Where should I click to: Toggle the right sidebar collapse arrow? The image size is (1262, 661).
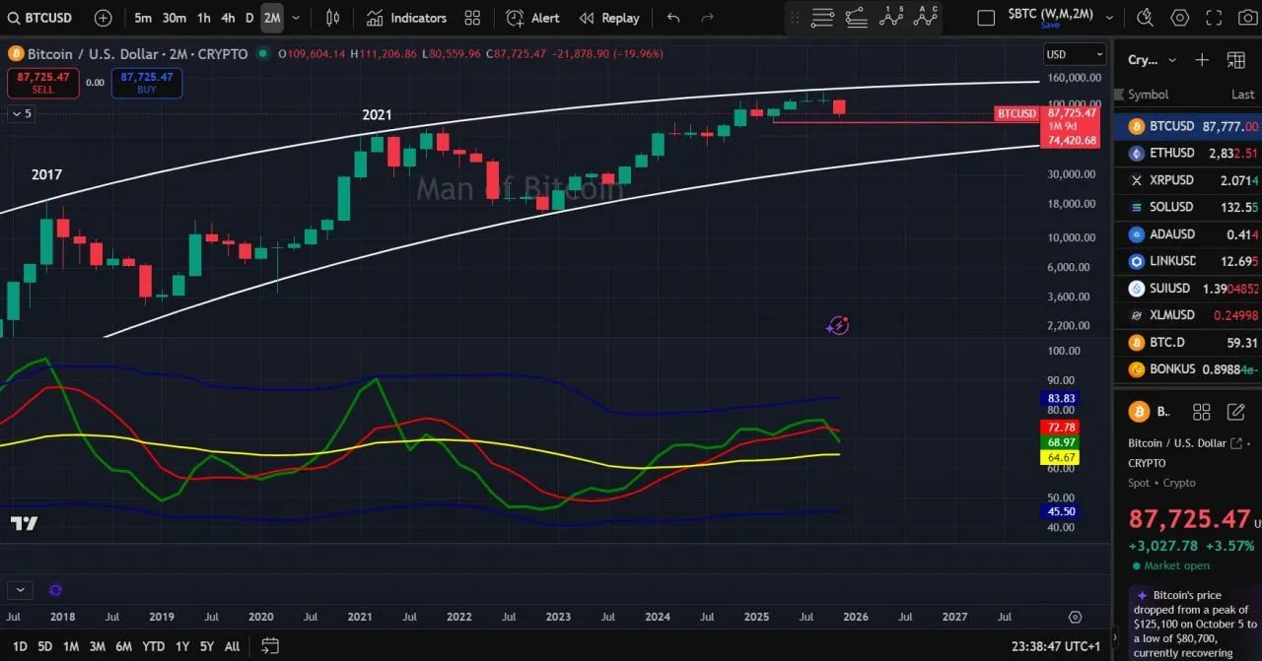click(1118, 95)
